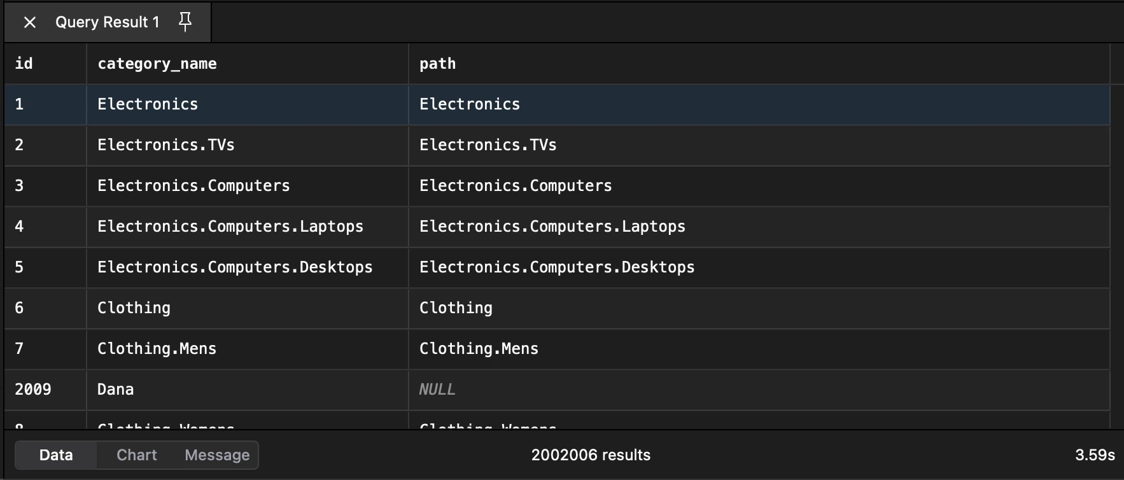This screenshot has width=1124, height=480.
Task: Switch to the Data view
Action: [56, 455]
